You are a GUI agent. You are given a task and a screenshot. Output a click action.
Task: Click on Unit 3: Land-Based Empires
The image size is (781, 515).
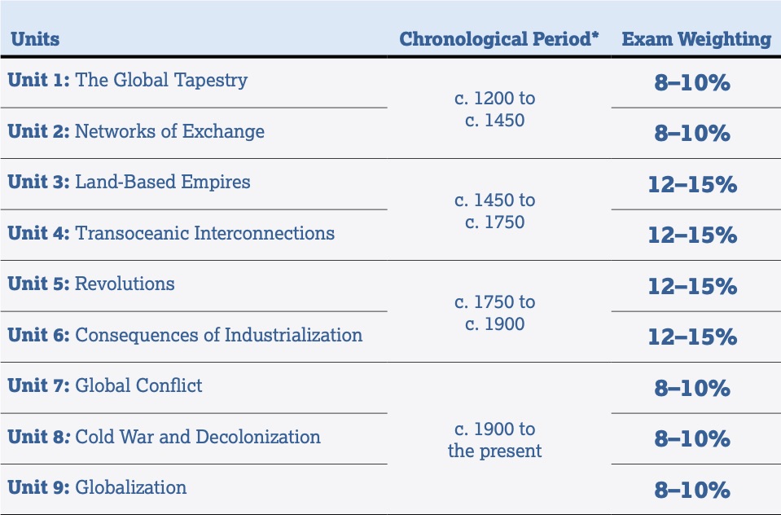(129, 183)
